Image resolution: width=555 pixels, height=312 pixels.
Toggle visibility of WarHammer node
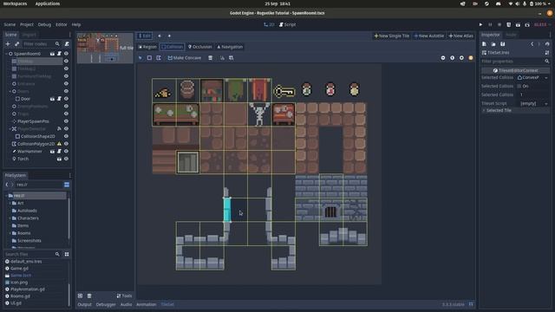tap(66, 152)
